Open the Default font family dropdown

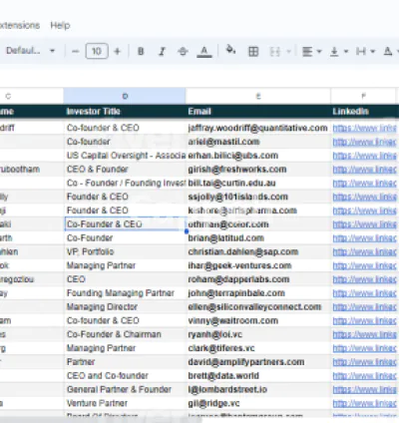(x=31, y=51)
